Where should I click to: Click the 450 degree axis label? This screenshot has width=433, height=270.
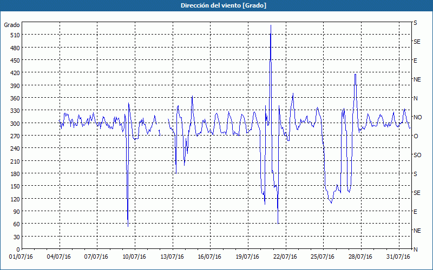tap(16, 60)
